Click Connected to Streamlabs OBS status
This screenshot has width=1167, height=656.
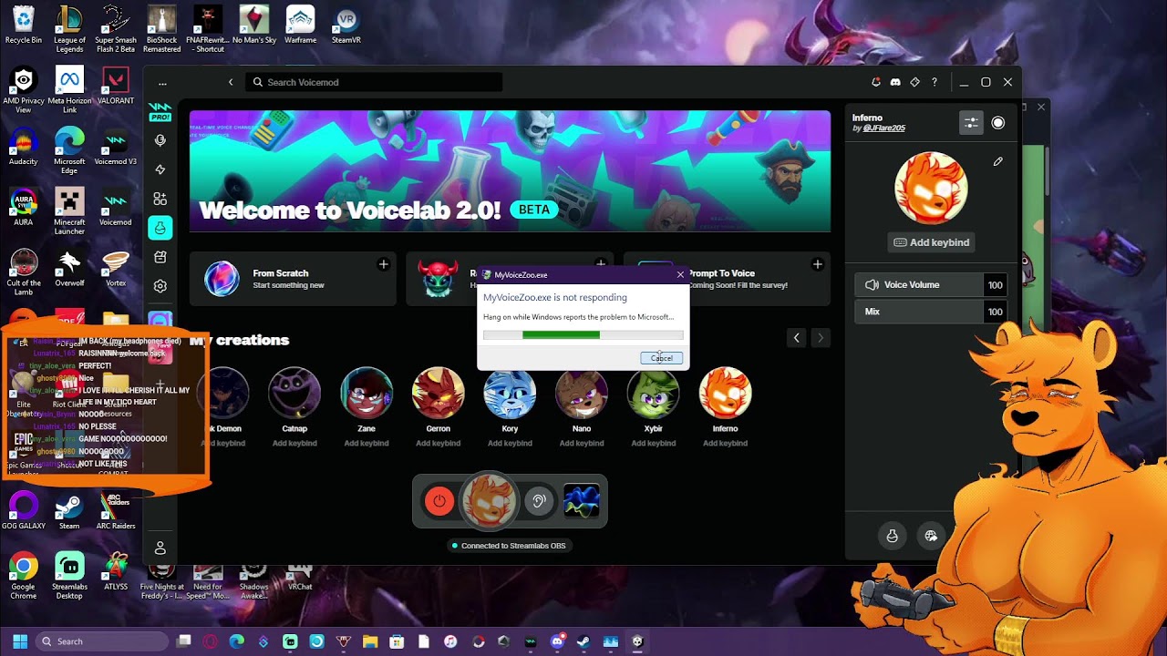[x=510, y=546]
